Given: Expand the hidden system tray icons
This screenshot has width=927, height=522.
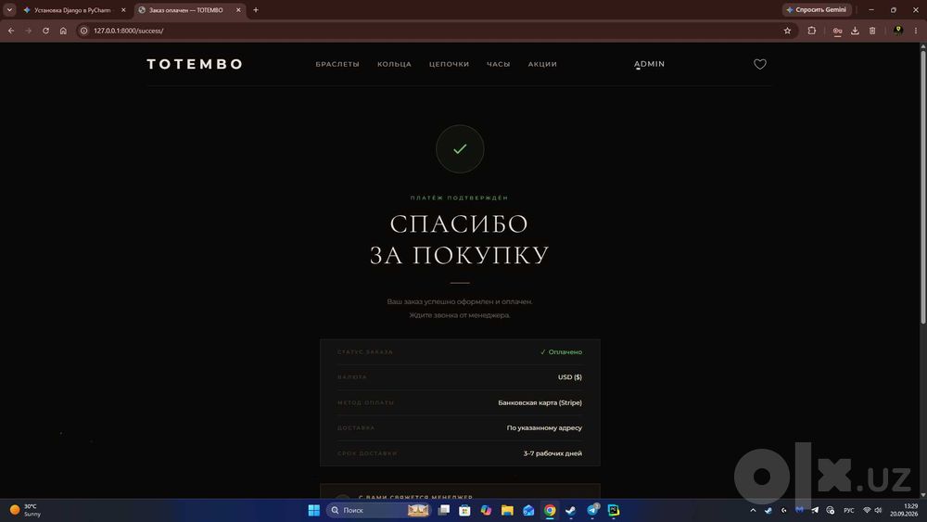Looking at the screenshot, I should click(x=753, y=510).
